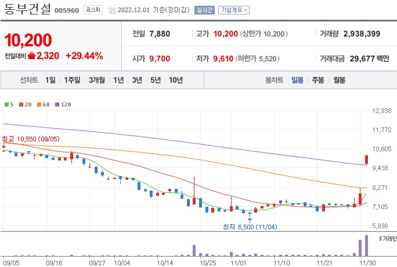Select the 10년 line chart period

(x=176, y=80)
